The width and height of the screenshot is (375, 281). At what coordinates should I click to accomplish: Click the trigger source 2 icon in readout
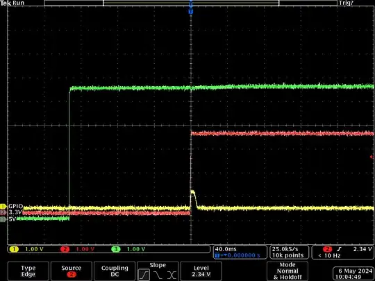(327, 249)
